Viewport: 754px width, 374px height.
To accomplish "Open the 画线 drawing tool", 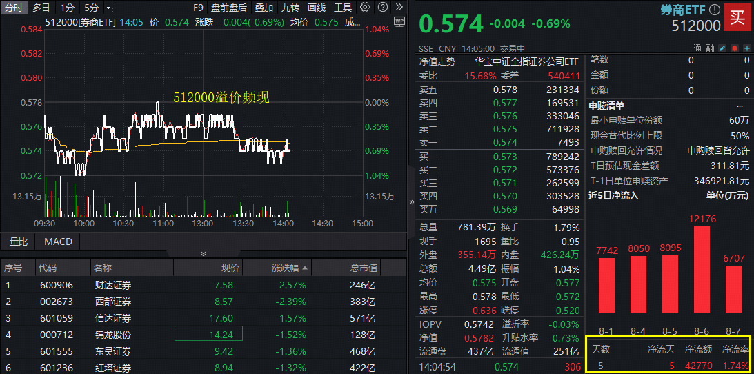I will (317, 7).
